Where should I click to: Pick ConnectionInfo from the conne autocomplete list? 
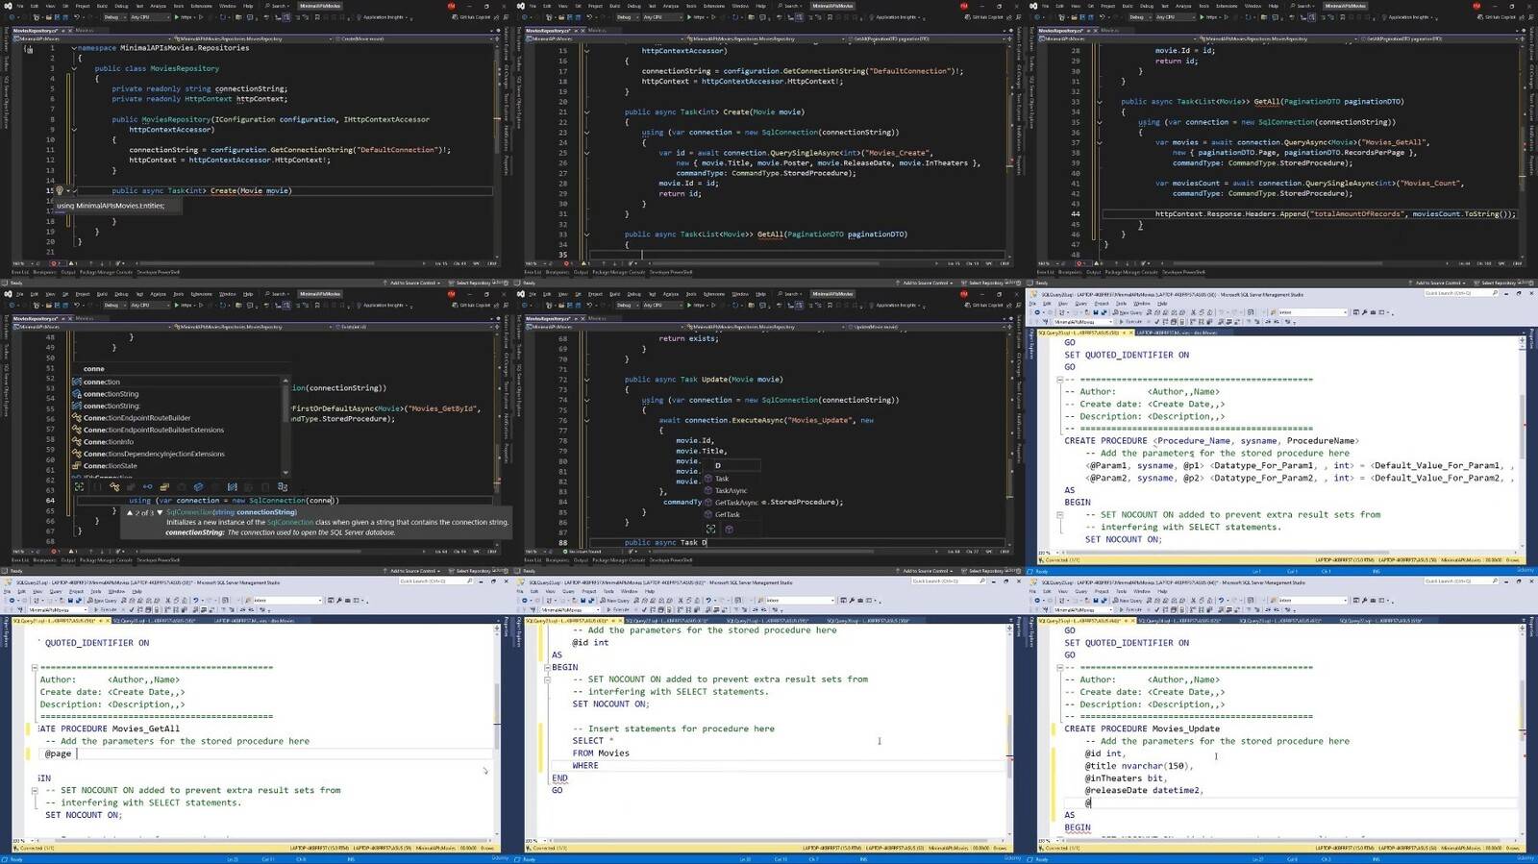109,442
